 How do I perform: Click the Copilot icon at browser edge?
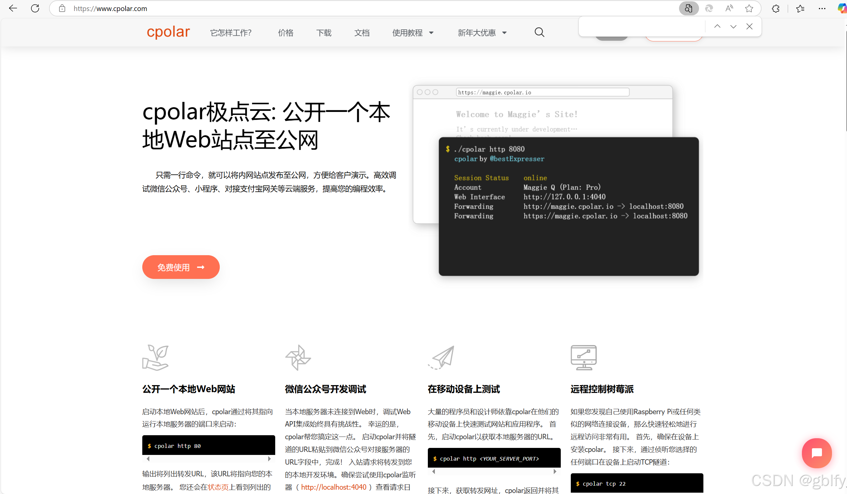pyautogui.click(x=842, y=8)
